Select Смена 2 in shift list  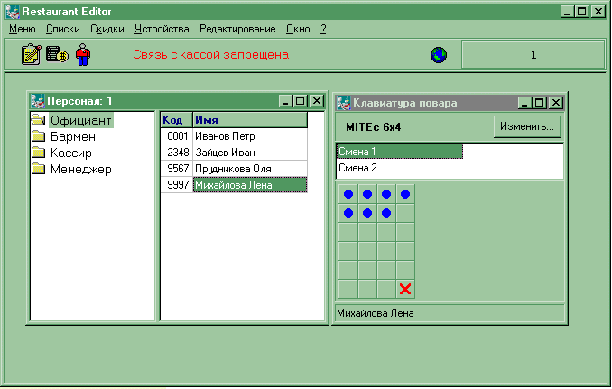(x=399, y=168)
